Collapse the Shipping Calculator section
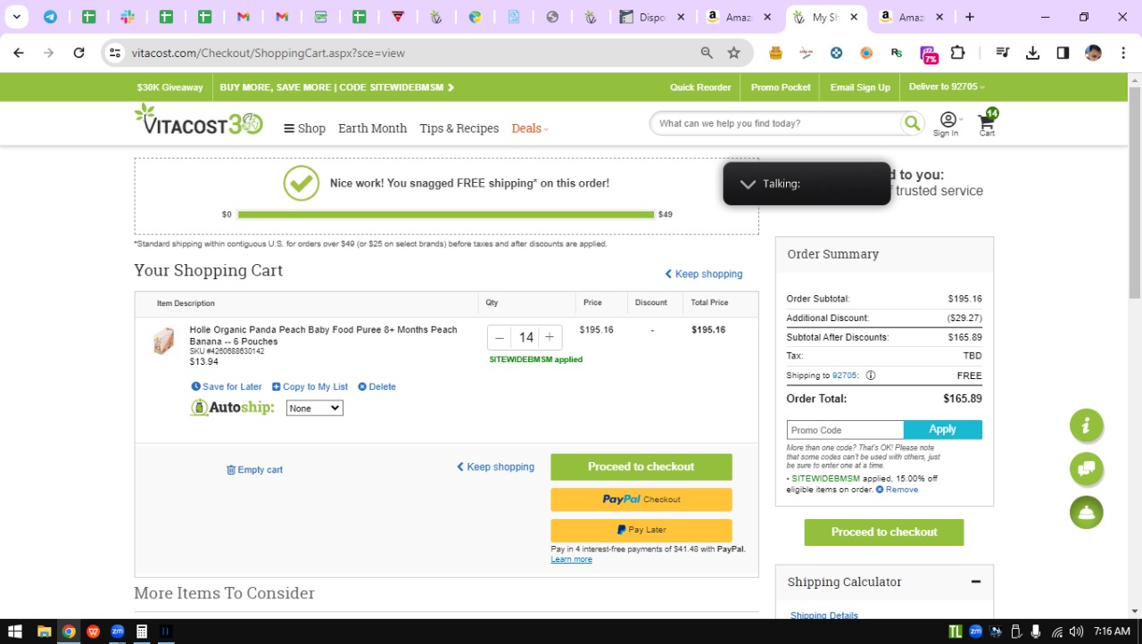Viewport: 1142px width, 644px height. click(x=976, y=582)
